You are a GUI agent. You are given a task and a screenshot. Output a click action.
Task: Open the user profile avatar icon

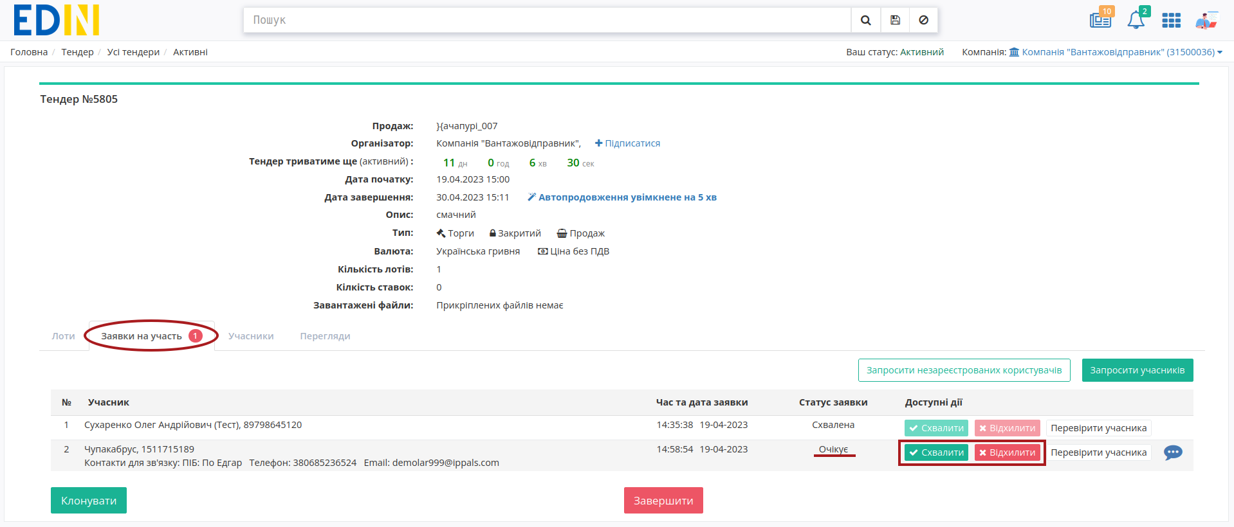point(1206,21)
